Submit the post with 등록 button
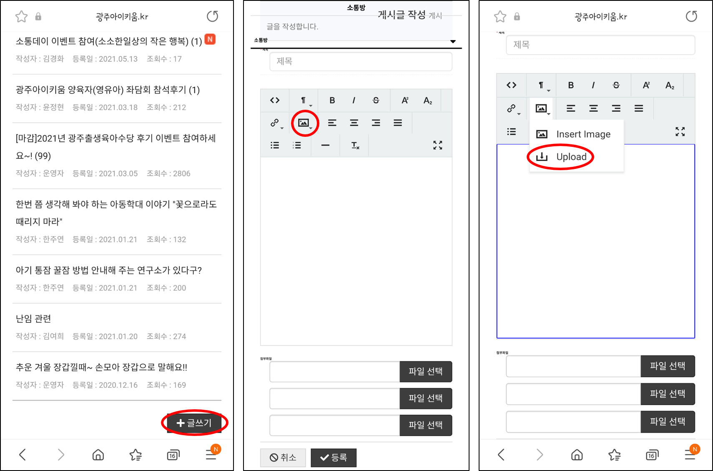 point(334,458)
